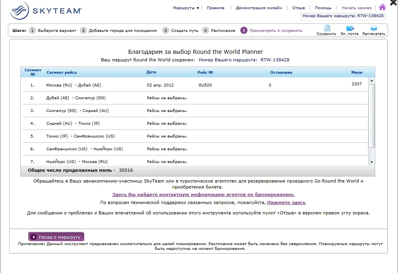Screen dimensions: 398x273
Task: Click the SkyTeam logo
Action: point(46,11)
